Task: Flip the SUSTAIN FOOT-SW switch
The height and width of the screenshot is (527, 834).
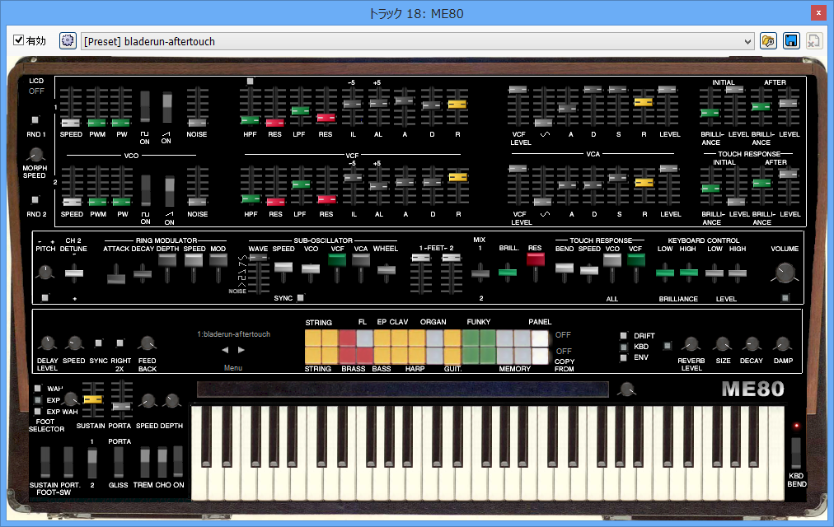Action: click(x=45, y=462)
